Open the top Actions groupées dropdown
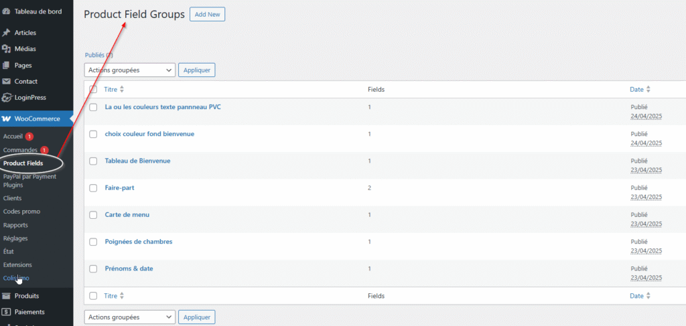 pos(130,70)
